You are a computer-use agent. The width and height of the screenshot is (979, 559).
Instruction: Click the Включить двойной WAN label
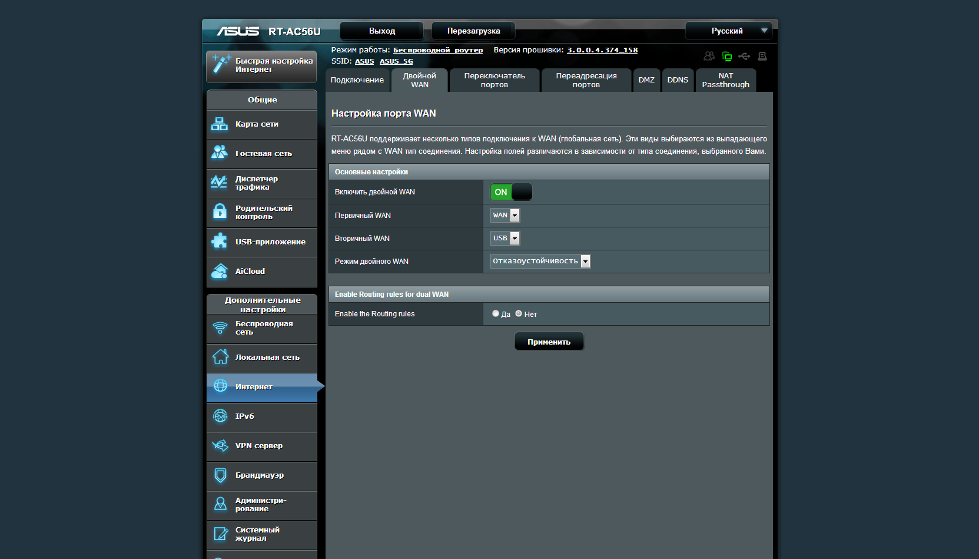pyautogui.click(x=375, y=192)
